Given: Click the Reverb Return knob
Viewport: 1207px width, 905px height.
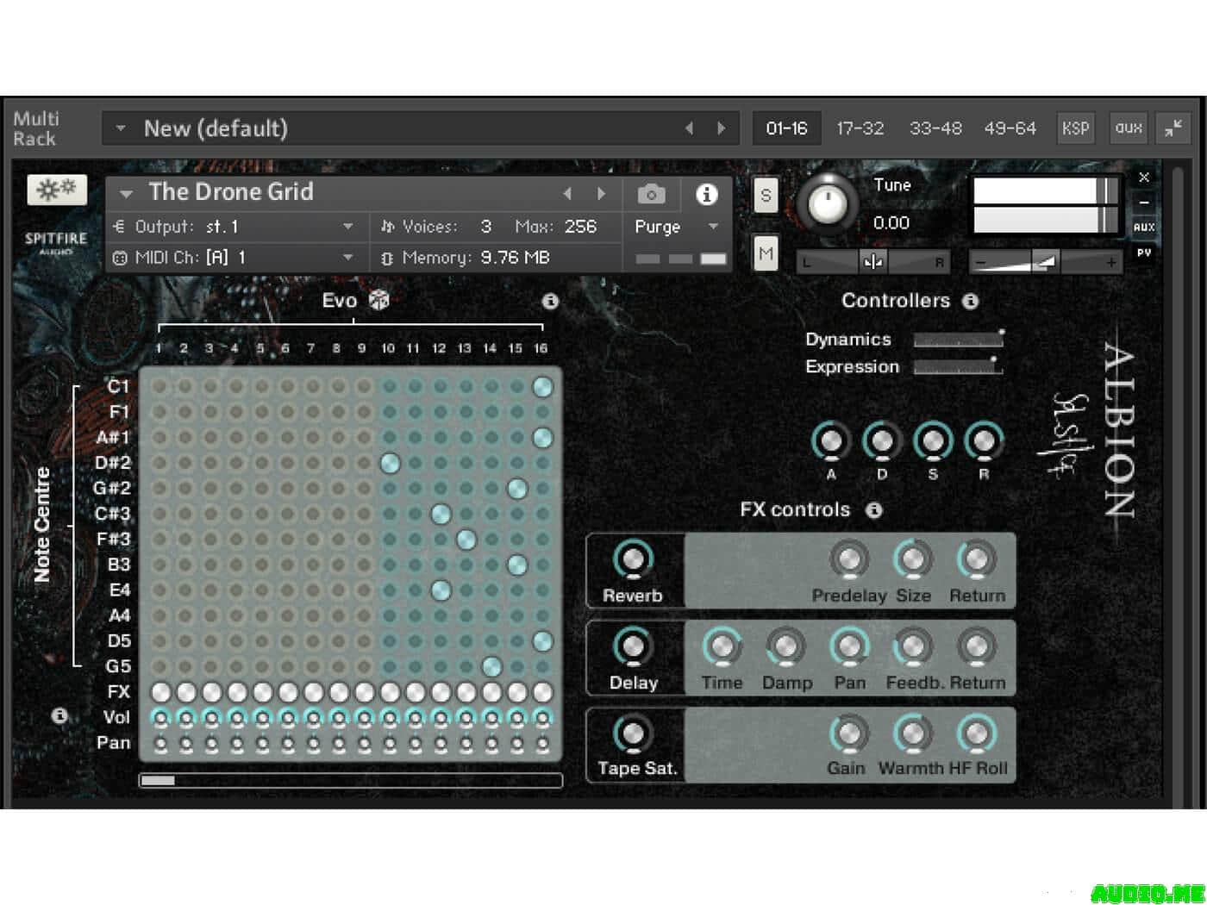Looking at the screenshot, I should coord(977,560).
